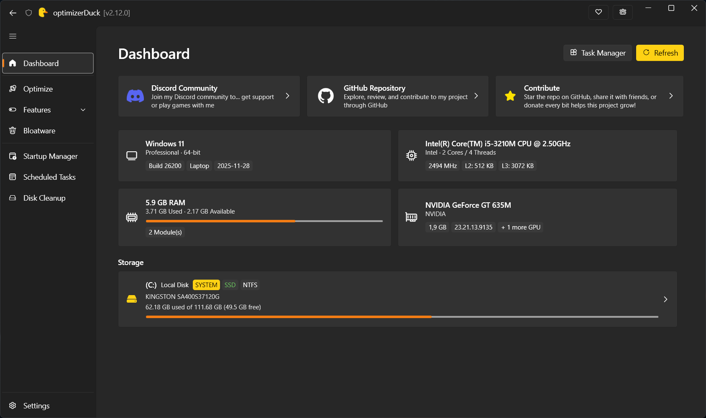Open the Optimize page
This screenshot has height=418, width=706.
(48, 89)
